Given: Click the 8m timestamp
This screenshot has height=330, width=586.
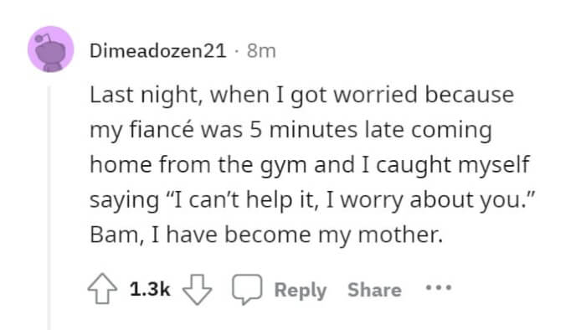Looking at the screenshot, I should pos(261,51).
